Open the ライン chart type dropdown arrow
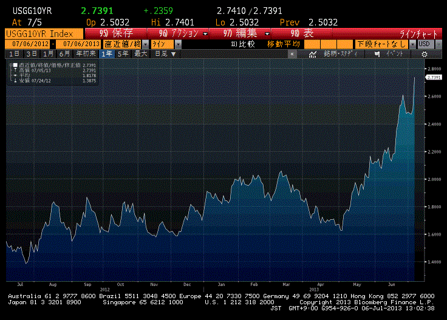This screenshot has height=320, width=447. tap(178, 44)
